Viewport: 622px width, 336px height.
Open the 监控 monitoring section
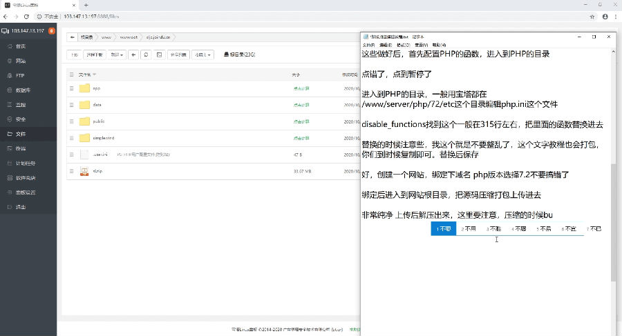coord(21,105)
